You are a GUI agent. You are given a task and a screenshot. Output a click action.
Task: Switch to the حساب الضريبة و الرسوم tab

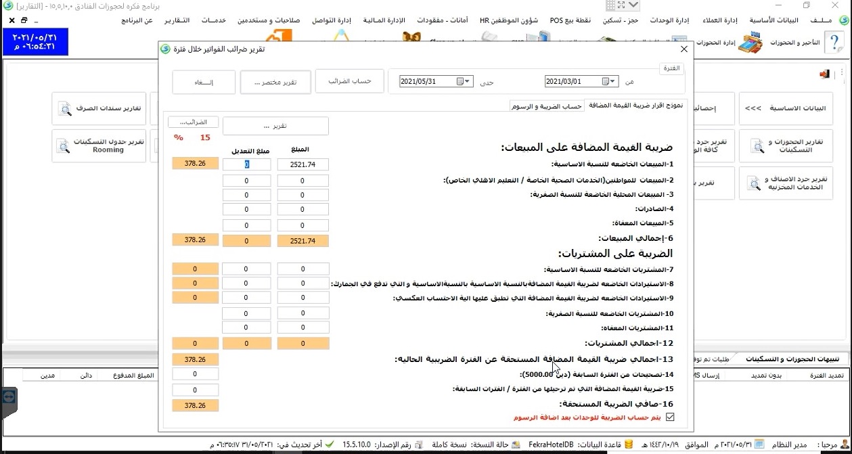click(x=546, y=106)
